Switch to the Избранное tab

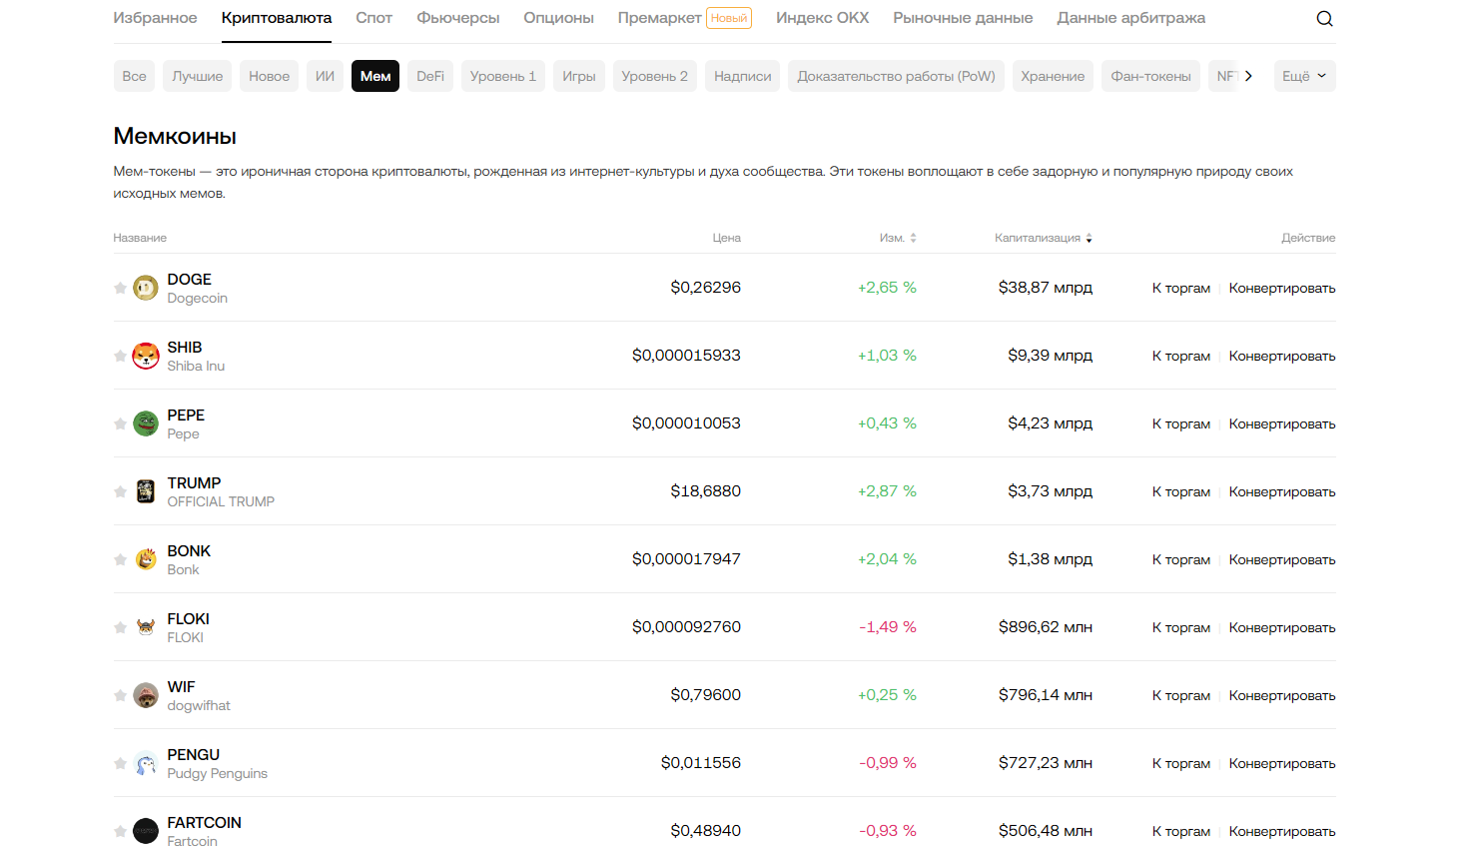[x=155, y=18]
